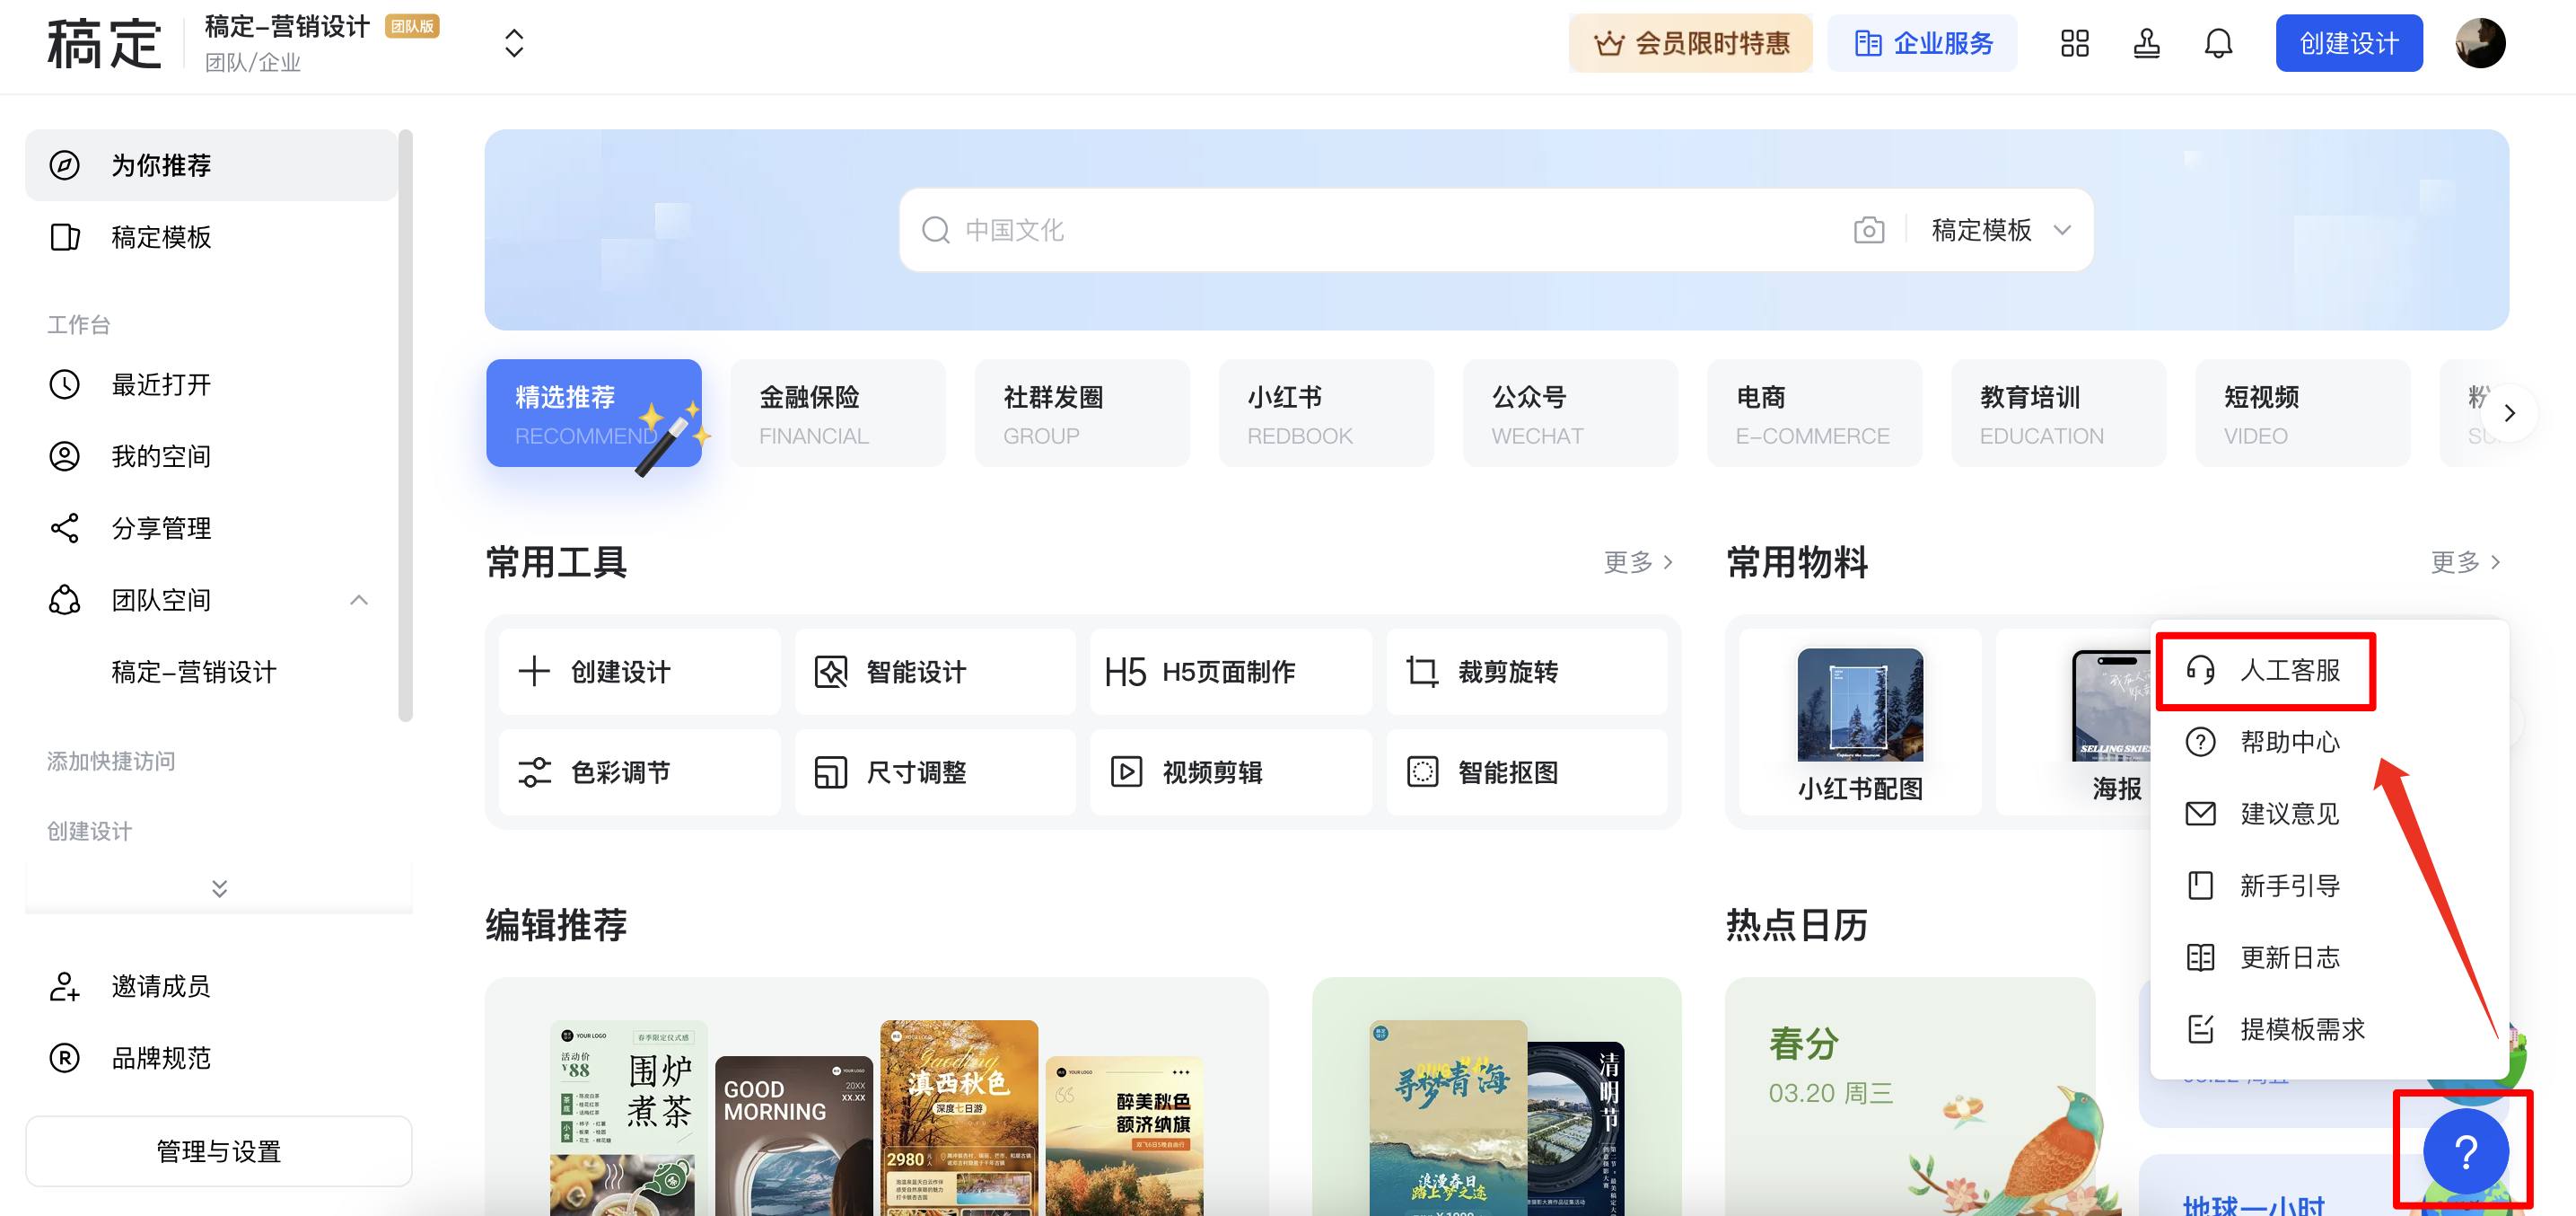The width and height of the screenshot is (2576, 1216).
Task: Select the 精选推荐 category tab
Action: click(x=593, y=412)
